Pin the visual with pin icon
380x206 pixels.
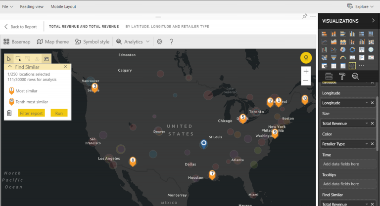(x=305, y=16)
